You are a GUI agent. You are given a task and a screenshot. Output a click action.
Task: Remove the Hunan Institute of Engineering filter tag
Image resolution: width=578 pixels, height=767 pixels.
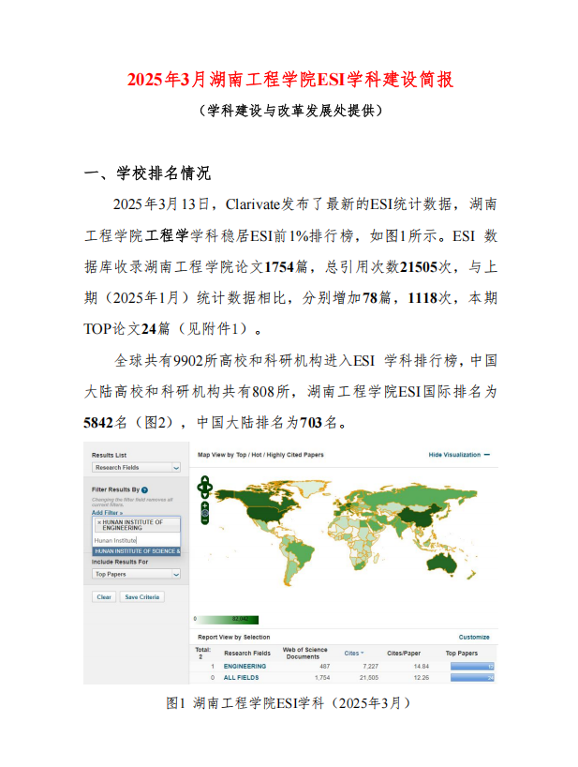pos(99,521)
